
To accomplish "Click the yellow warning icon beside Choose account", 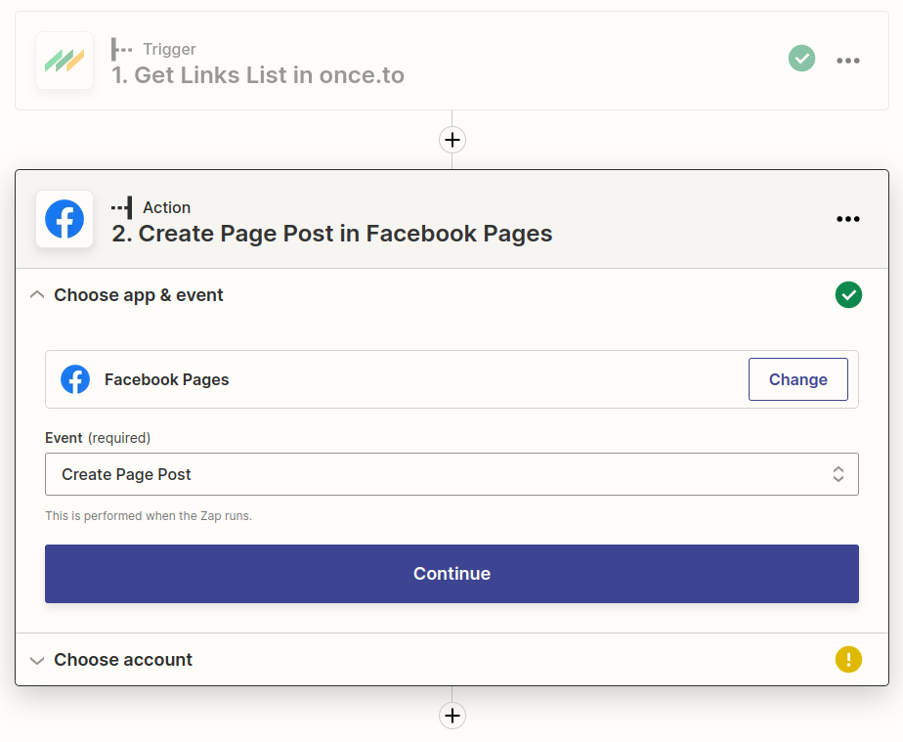I will [848, 660].
